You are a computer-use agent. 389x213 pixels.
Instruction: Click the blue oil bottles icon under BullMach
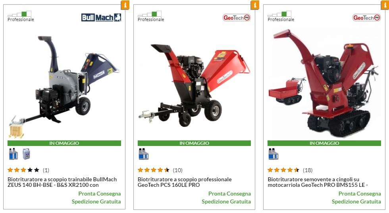coord(13,154)
